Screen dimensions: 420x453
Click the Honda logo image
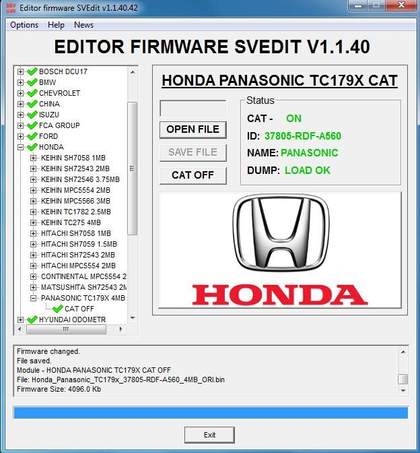[x=280, y=250]
